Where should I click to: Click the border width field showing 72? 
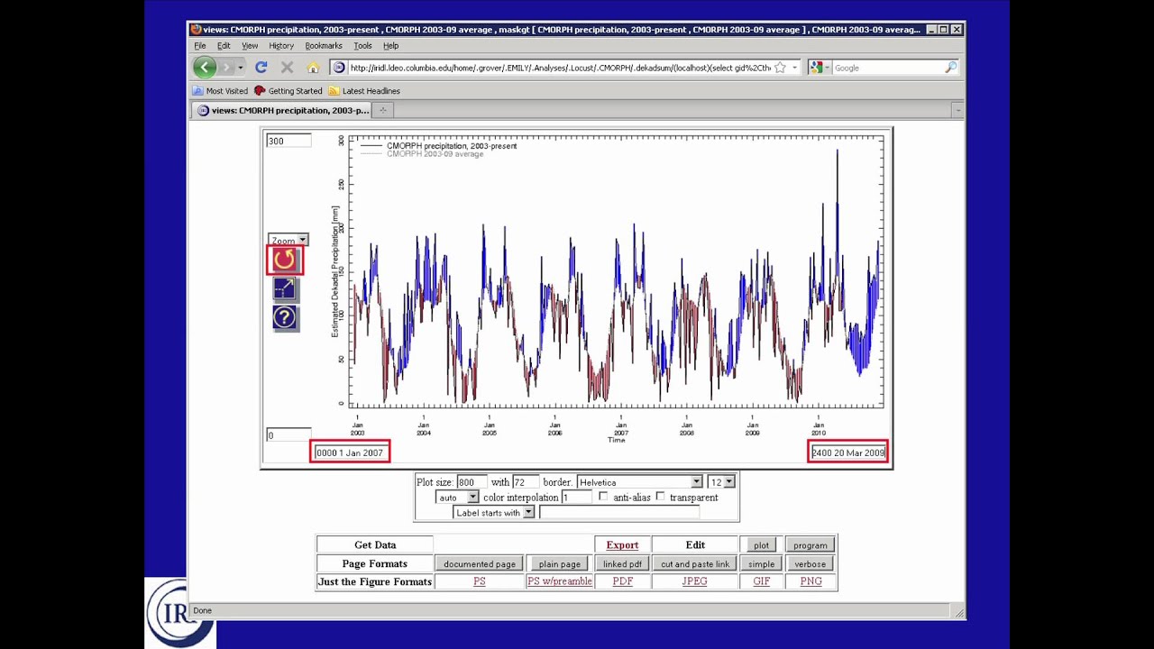[x=526, y=482]
